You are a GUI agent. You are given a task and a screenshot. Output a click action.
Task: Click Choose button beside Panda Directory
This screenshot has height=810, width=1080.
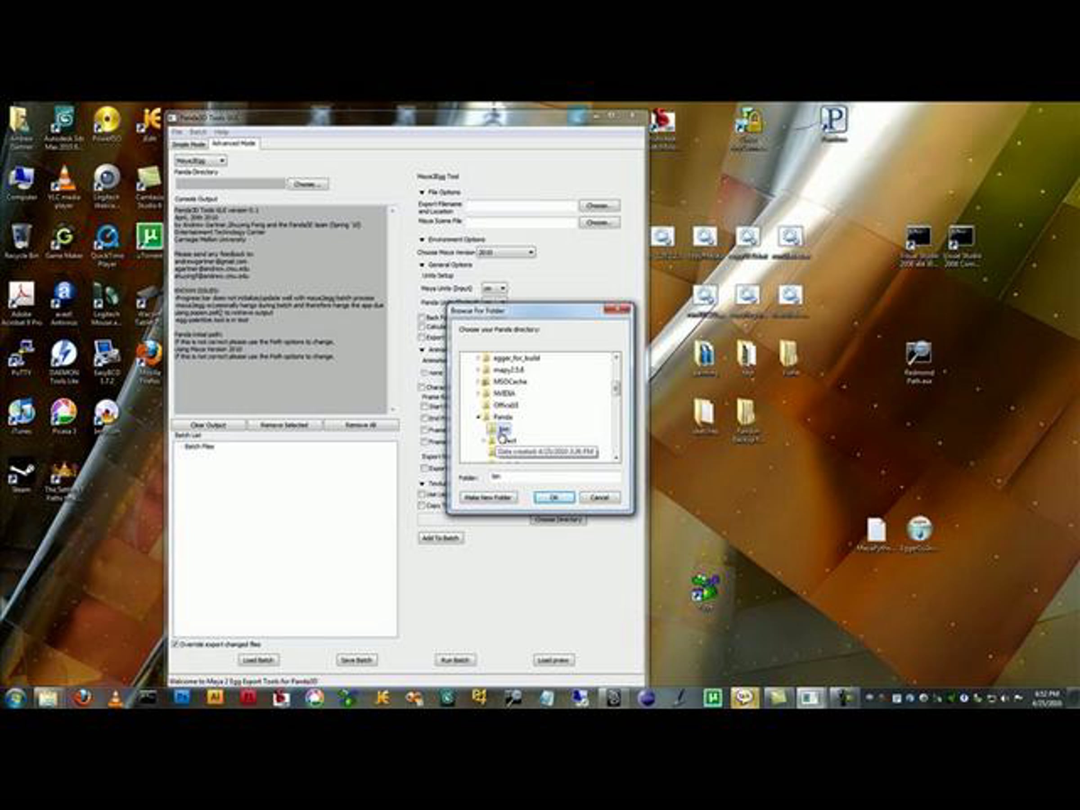(308, 184)
